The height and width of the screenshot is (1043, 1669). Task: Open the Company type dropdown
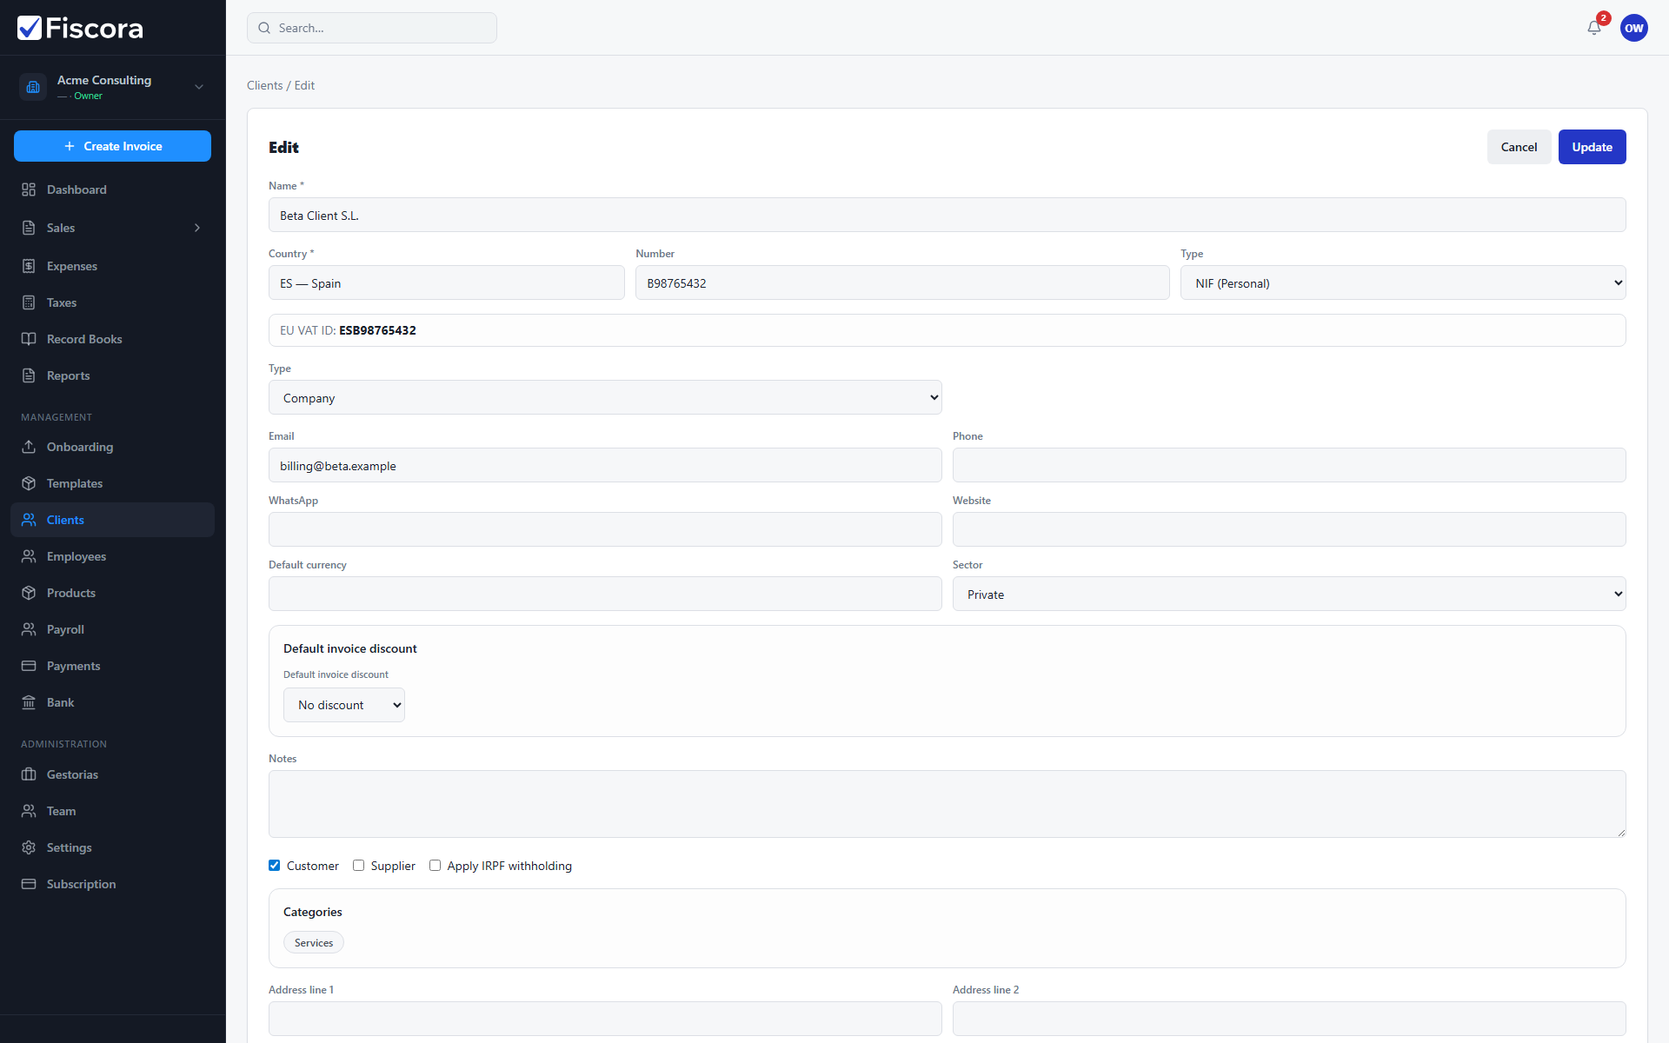click(x=604, y=398)
